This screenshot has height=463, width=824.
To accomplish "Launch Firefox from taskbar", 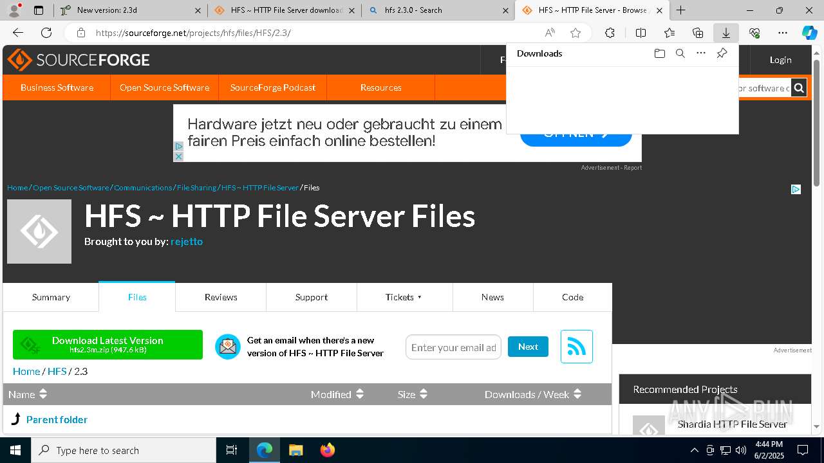I will pyautogui.click(x=327, y=450).
